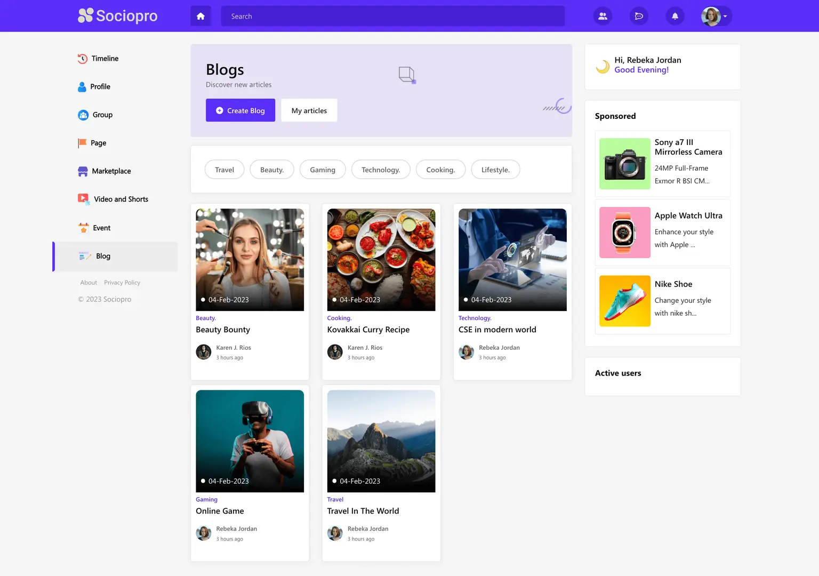819x576 pixels.
Task: Select the Technology category pill
Action: [x=381, y=170]
